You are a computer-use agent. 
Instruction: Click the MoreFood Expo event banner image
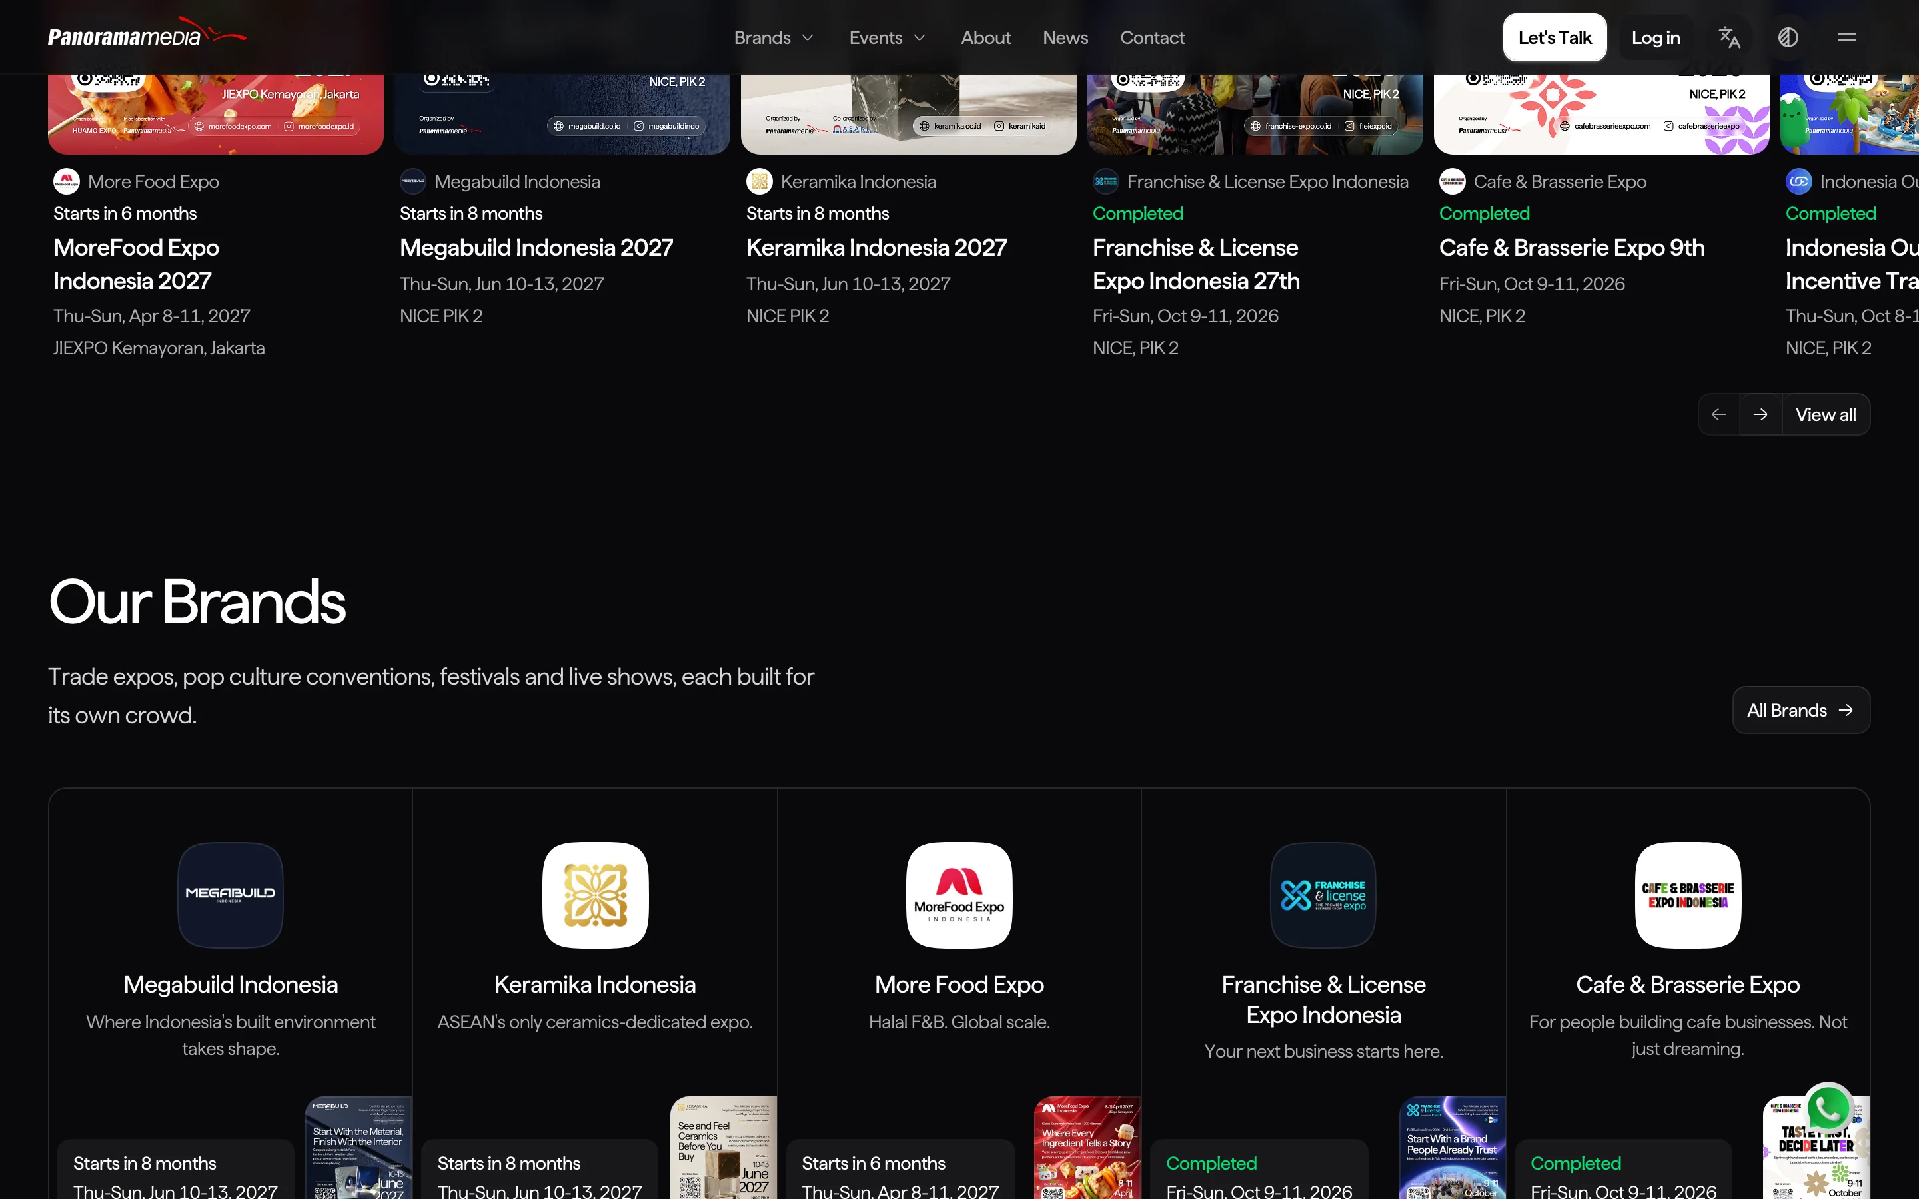coord(216,114)
